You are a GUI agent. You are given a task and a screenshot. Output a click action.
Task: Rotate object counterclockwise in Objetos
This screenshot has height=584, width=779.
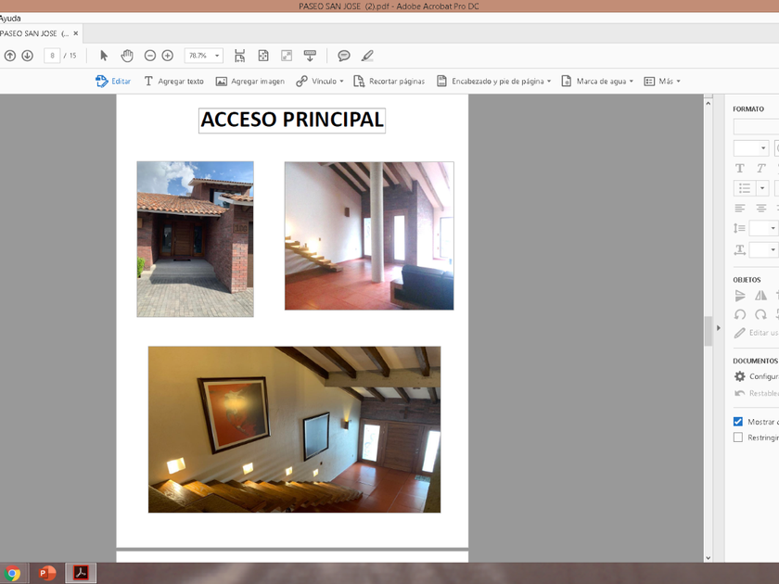pos(740,314)
